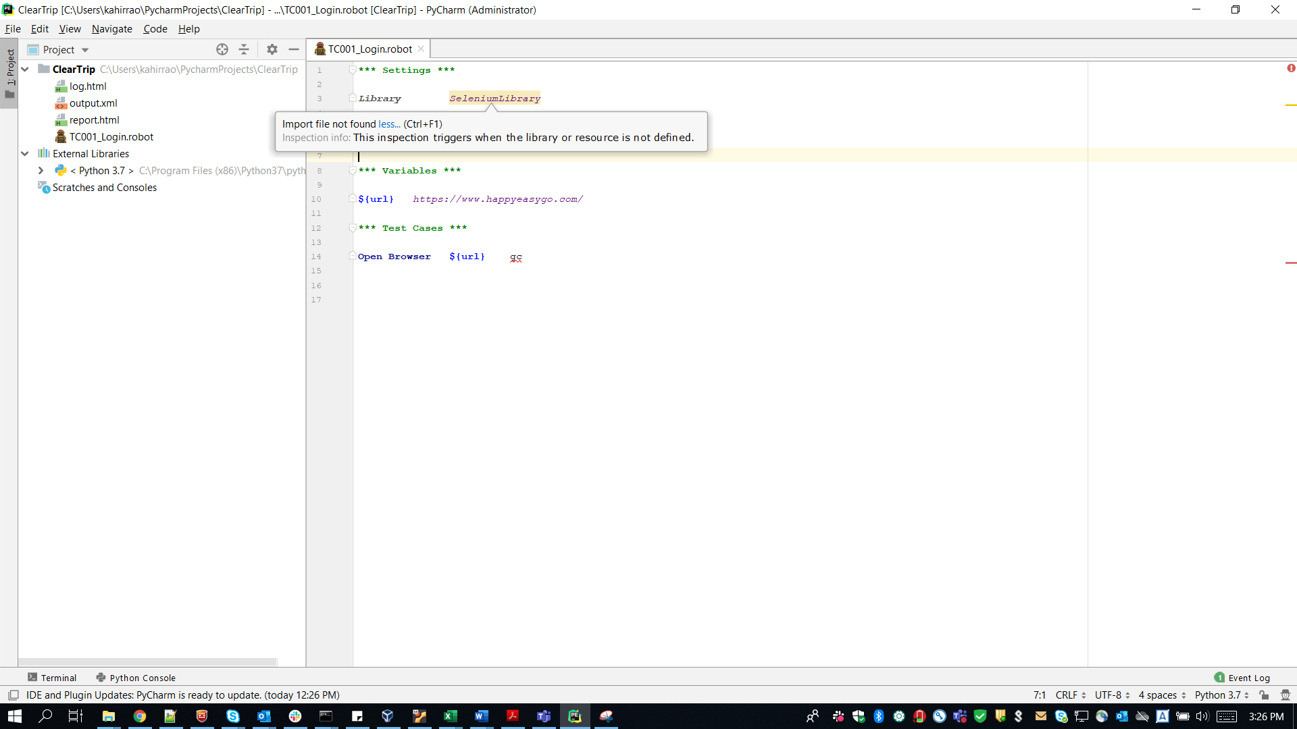1297x729 pixels.
Task: Open Word from the taskbar
Action: click(482, 716)
